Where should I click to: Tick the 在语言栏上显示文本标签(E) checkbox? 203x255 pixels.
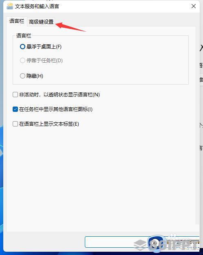pyautogui.click(x=15, y=124)
